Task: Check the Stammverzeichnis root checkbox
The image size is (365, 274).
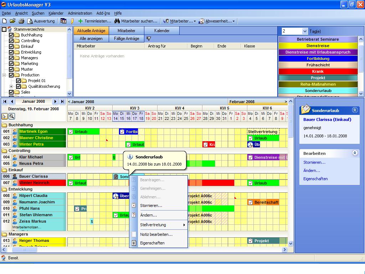Action: coord(3,29)
